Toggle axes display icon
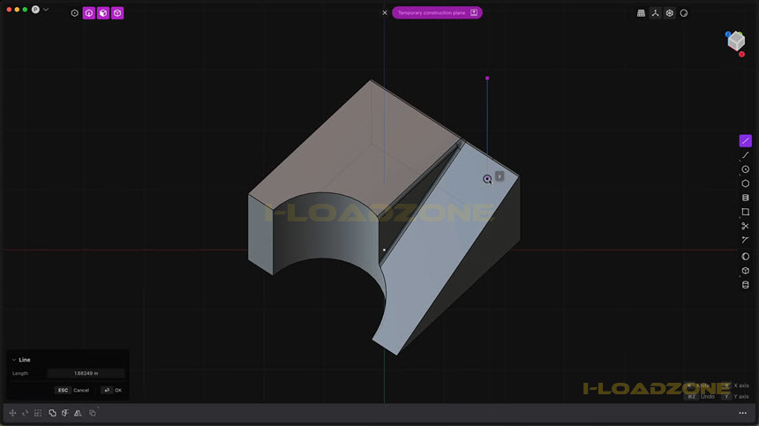The width and height of the screenshot is (759, 426). click(656, 13)
